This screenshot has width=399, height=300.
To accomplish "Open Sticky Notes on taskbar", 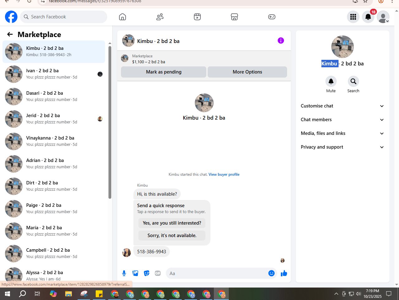I will pyautogui.click(x=99, y=294).
